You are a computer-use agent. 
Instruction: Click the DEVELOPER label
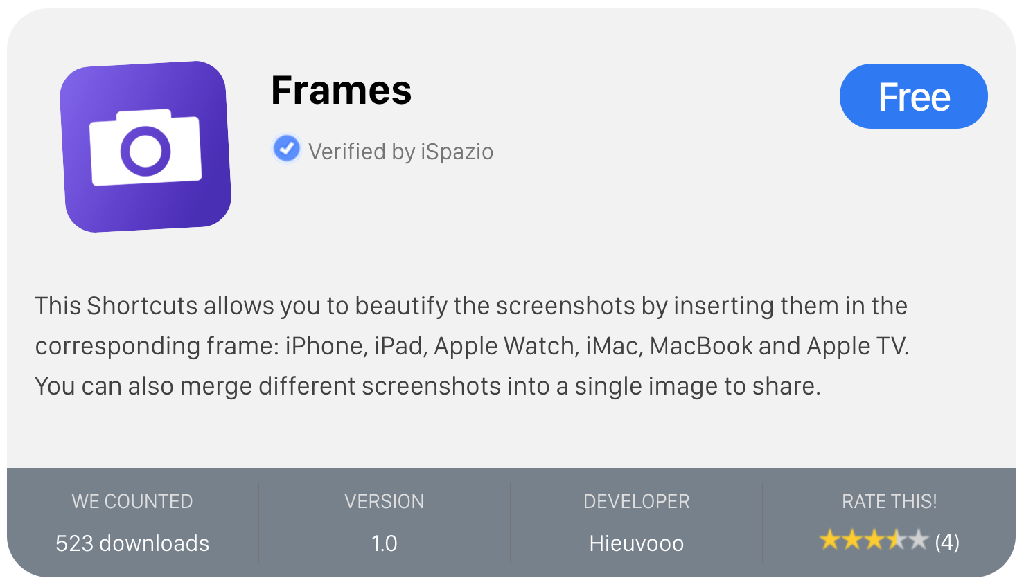click(x=636, y=501)
